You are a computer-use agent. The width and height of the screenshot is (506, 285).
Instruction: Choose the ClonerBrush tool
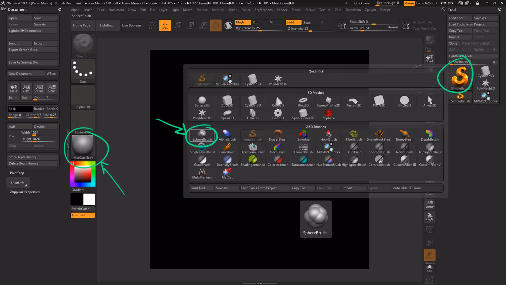(x=303, y=148)
